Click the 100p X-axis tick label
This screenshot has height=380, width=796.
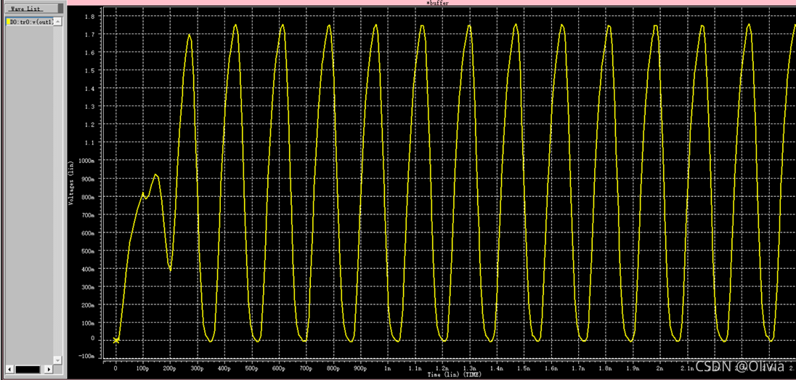[142, 368]
